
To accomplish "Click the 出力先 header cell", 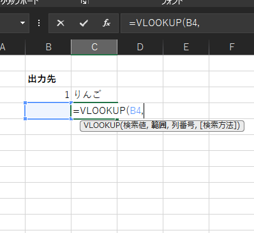I will [49, 79].
